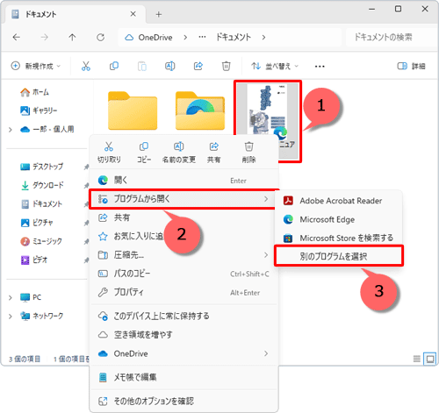Click 名前の変更 in context menu
439x413 pixels.
(x=179, y=153)
